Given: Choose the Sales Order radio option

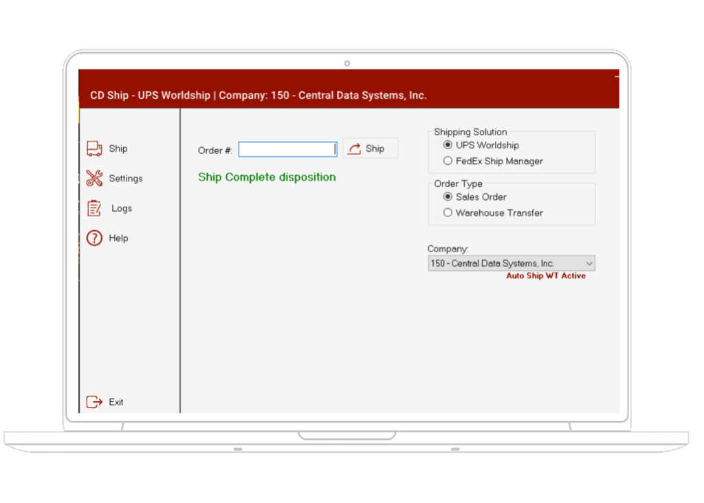Looking at the screenshot, I should pos(448,197).
